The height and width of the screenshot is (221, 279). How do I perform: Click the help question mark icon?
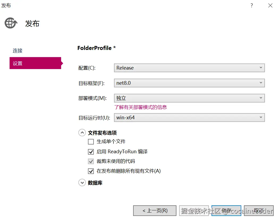pyautogui.click(x=252, y=6)
